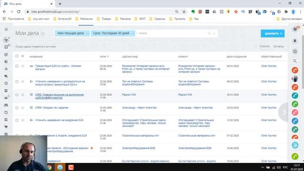Screen dimensions: 304x171
Task: Check the Уточнить намерения на внедрение Б24 row
Action: pyautogui.click(x=17, y=120)
